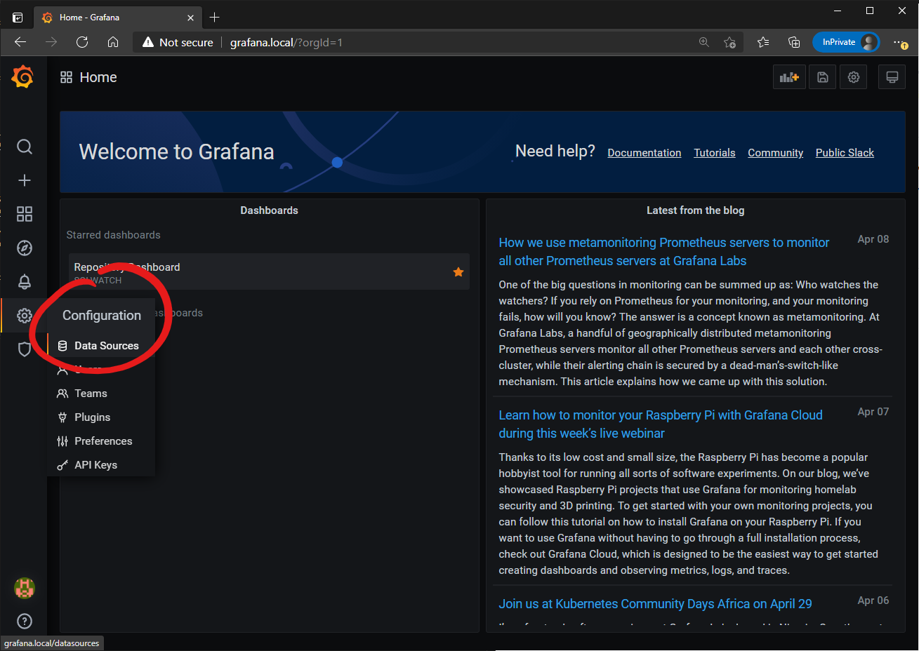Click the tab actions icon left of tab
919x651 pixels.
click(x=18, y=18)
